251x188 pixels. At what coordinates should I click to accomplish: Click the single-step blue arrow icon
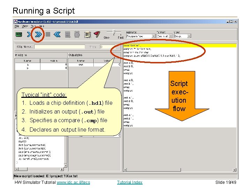point(29,34)
